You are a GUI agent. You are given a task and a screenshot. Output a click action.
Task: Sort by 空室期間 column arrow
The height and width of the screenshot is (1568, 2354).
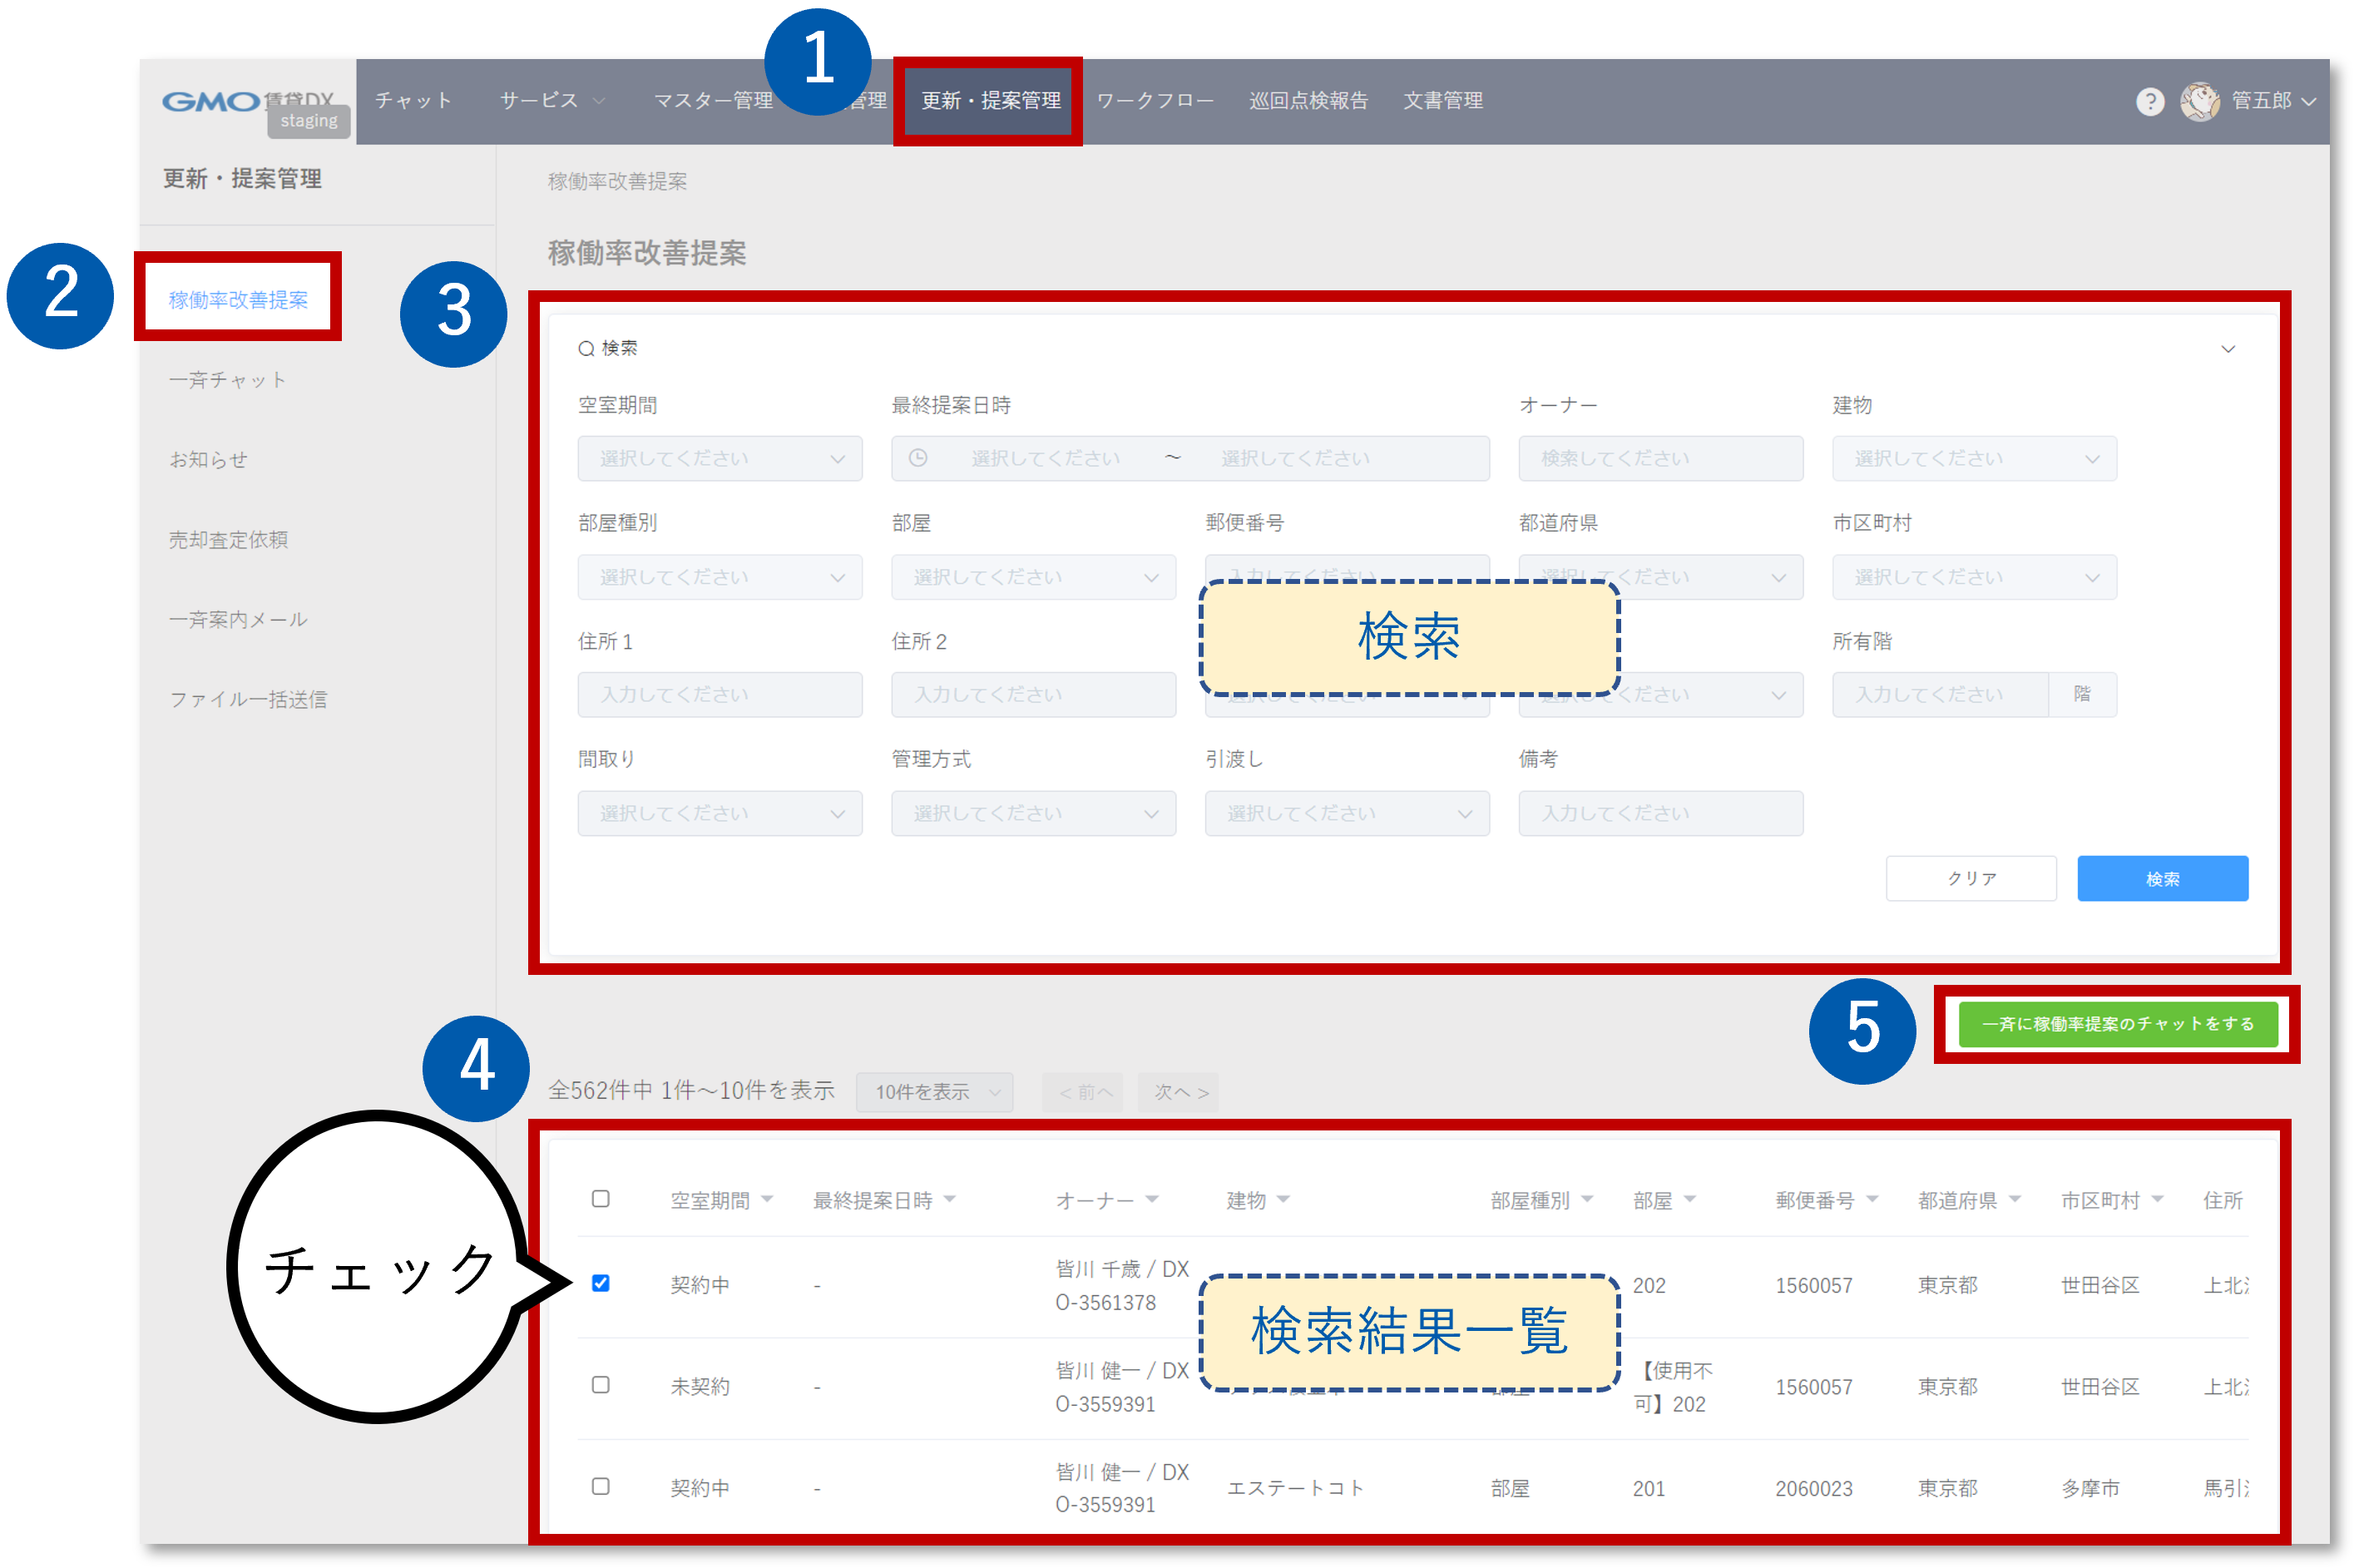[x=767, y=1198]
